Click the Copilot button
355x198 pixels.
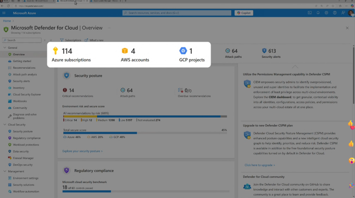click(244, 13)
